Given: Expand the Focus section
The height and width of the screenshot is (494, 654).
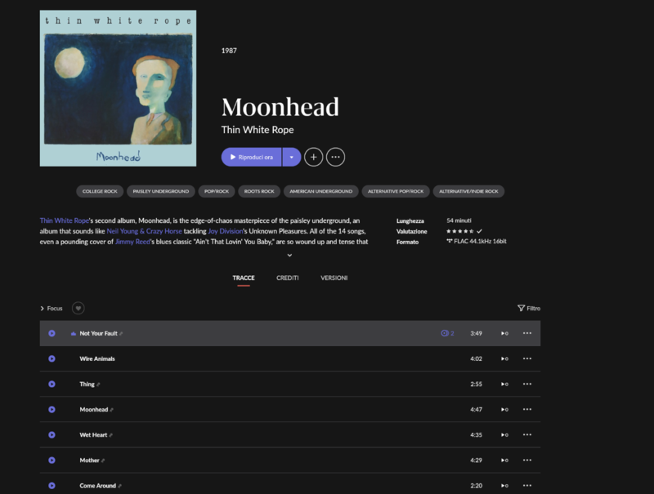Looking at the screenshot, I should 51,308.
